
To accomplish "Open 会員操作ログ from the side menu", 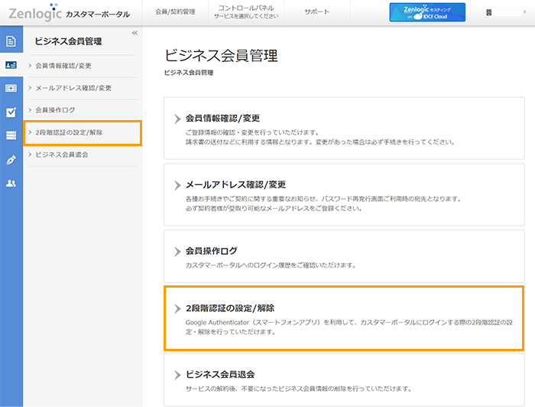I will coord(55,110).
